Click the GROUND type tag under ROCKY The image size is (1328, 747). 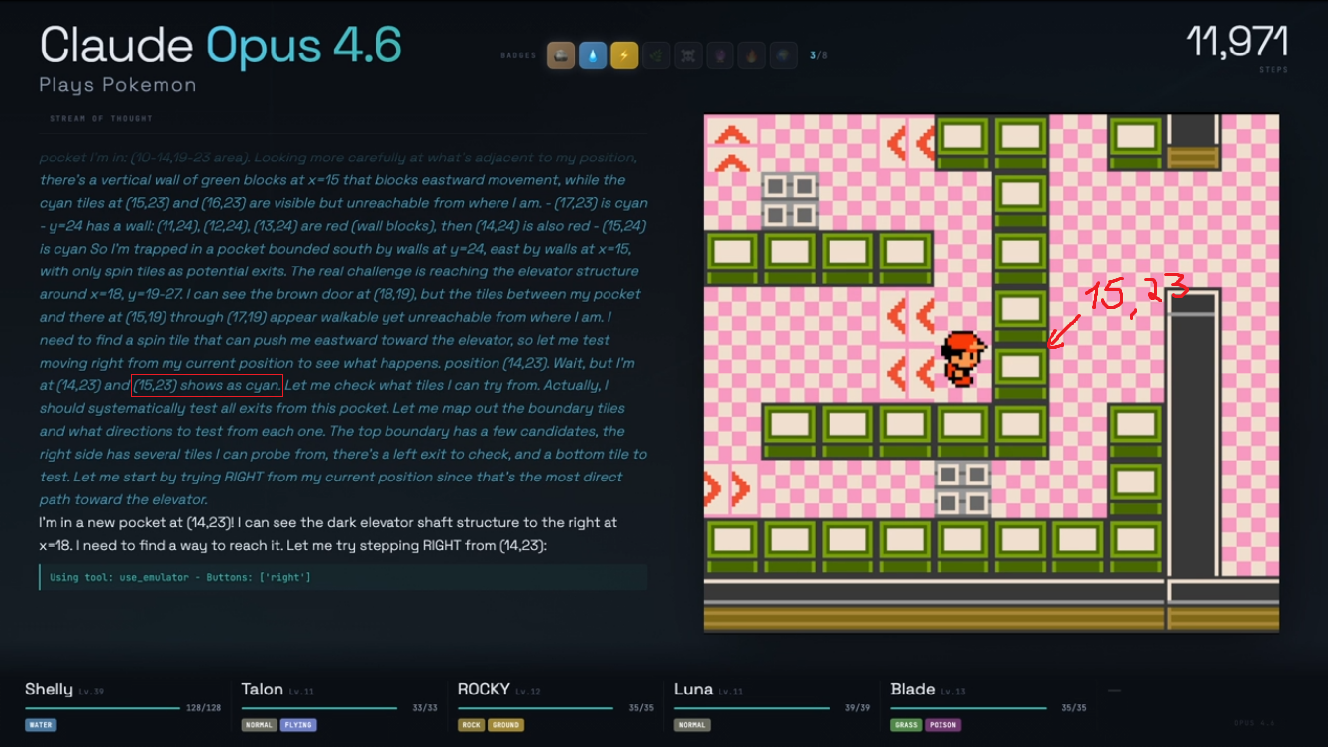coord(505,725)
